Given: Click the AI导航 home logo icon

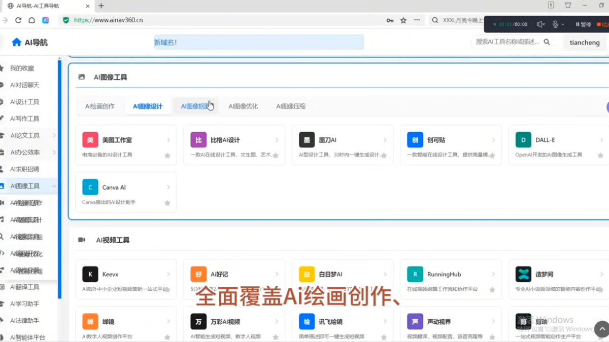Looking at the screenshot, I should [17, 43].
